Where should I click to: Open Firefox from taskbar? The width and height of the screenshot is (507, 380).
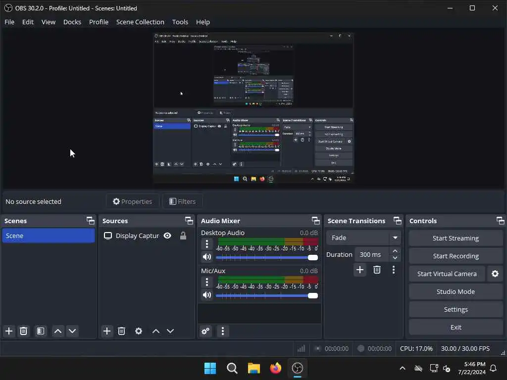[x=275, y=368]
